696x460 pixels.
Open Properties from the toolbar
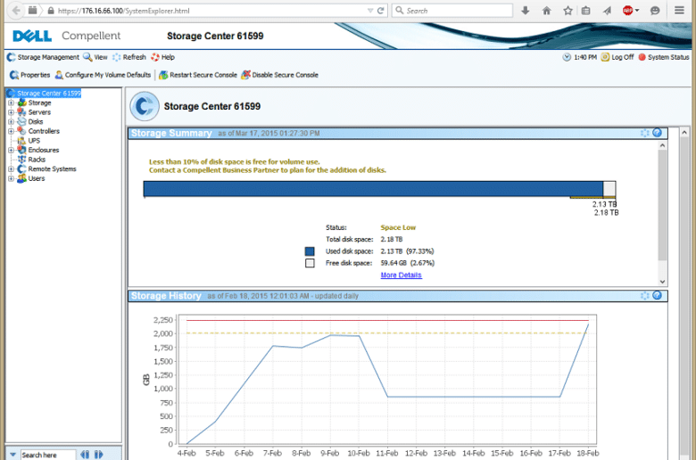pos(29,75)
